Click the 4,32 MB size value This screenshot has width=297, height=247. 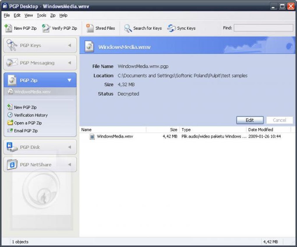pyautogui.click(x=126, y=84)
